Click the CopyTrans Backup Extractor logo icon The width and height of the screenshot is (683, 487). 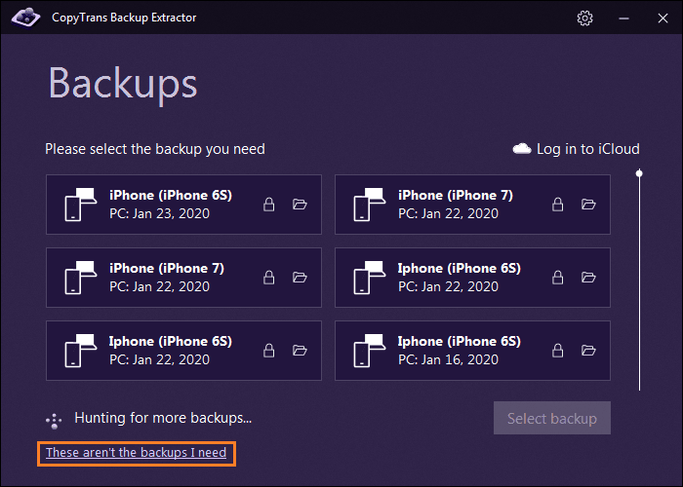25,18
